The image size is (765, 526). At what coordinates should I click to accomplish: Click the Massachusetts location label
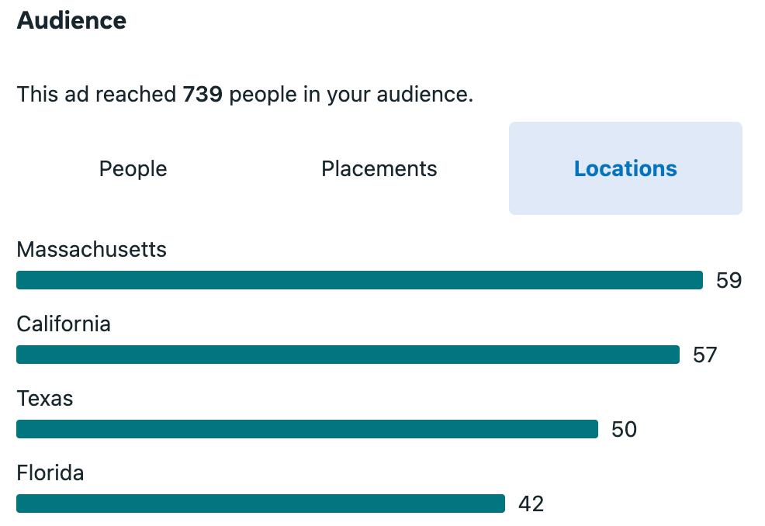click(x=92, y=249)
